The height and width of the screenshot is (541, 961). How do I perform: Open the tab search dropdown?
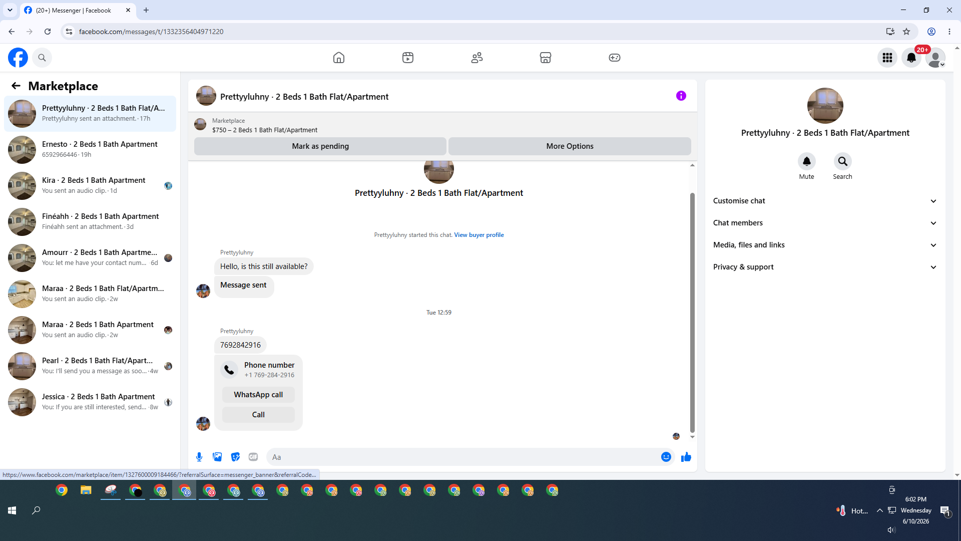[x=10, y=10]
